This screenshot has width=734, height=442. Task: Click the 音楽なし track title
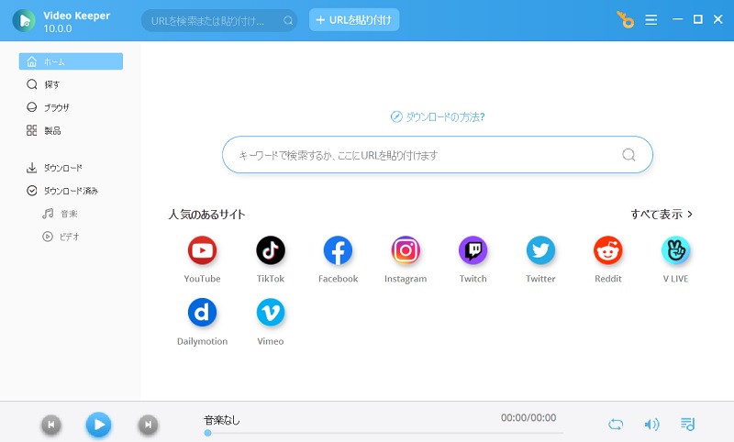click(222, 420)
